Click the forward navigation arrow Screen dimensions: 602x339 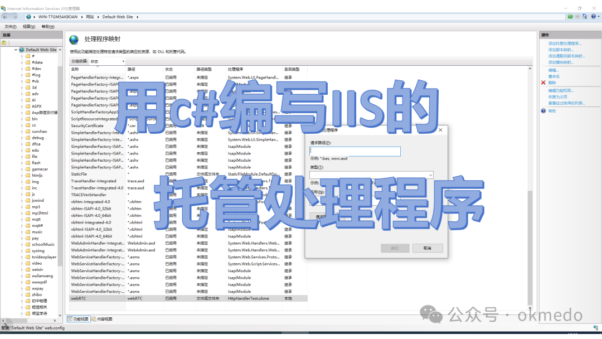point(15,17)
